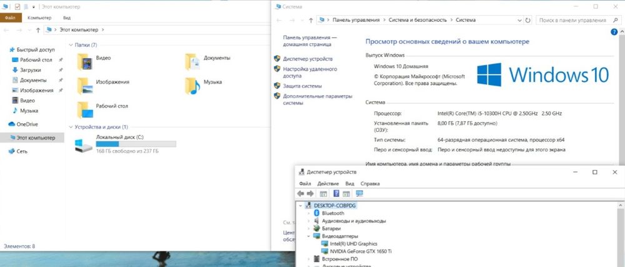Collapse the Устройства и диски (1) group
This screenshot has width=625, height=267.
point(71,127)
